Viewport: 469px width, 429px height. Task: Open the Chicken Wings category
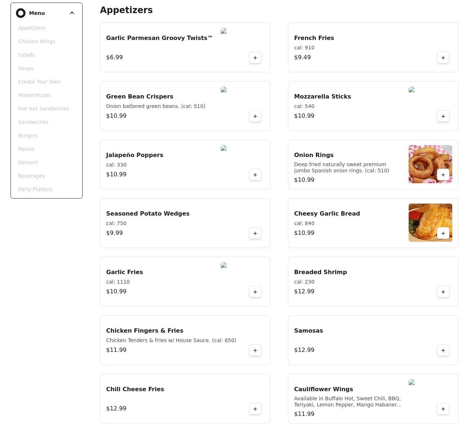tap(37, 41)
